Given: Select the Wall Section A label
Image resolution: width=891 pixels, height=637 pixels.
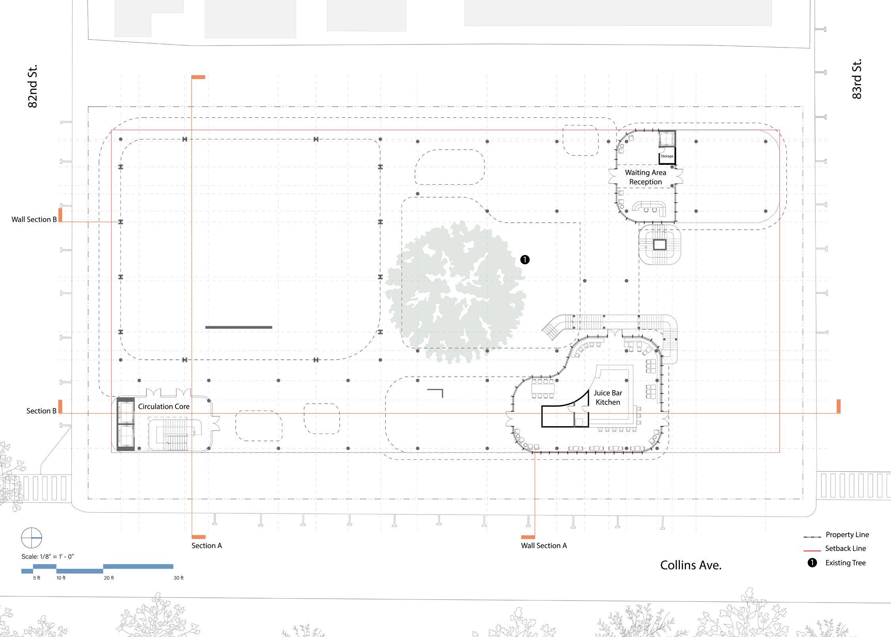Looking at the screenshot, I should click(x=544, y=546).
